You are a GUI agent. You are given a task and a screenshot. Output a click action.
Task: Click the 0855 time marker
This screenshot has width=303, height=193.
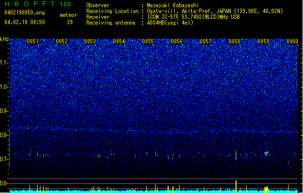point(148,41)
